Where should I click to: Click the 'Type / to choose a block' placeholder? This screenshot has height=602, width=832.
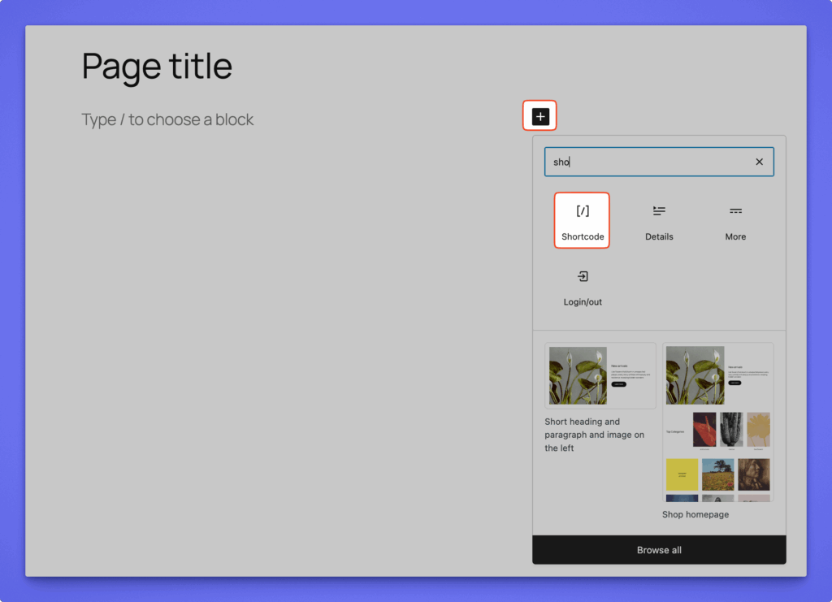click(x=167, y=119)
